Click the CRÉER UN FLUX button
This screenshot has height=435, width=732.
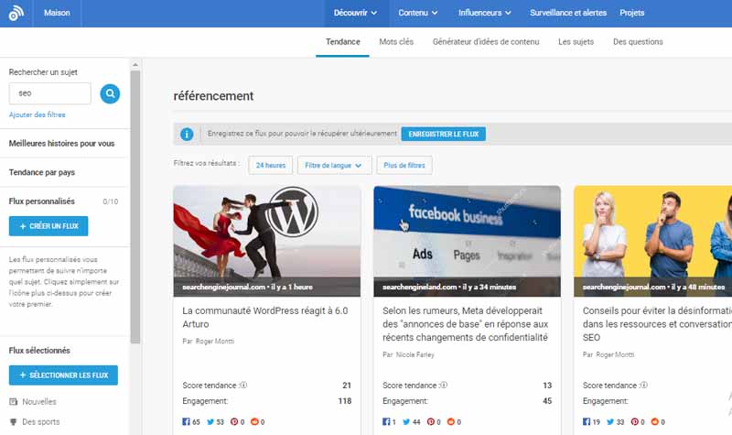tap(48, 226)
